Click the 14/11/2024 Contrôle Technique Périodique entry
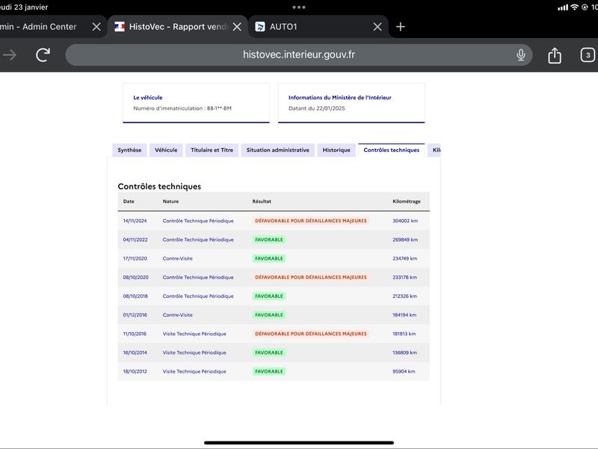The width and height of the screenshot is (598, 449). (274, 221)
